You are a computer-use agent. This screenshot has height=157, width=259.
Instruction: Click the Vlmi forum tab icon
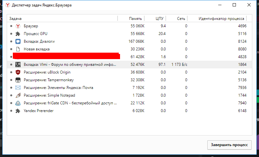pyautogui.click(x=18, y=65)
